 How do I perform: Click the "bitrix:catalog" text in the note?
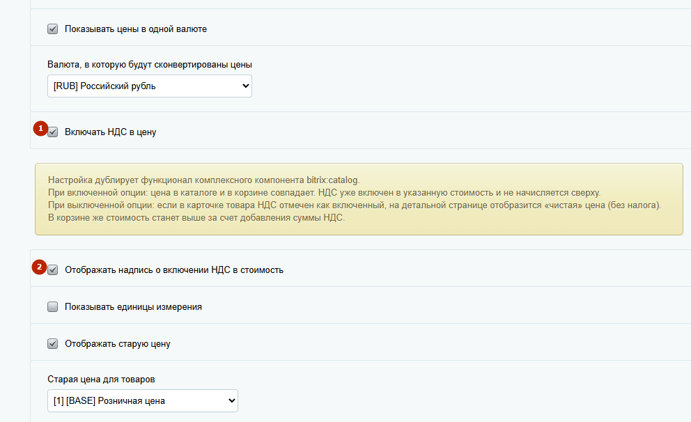tap(332, 180)
